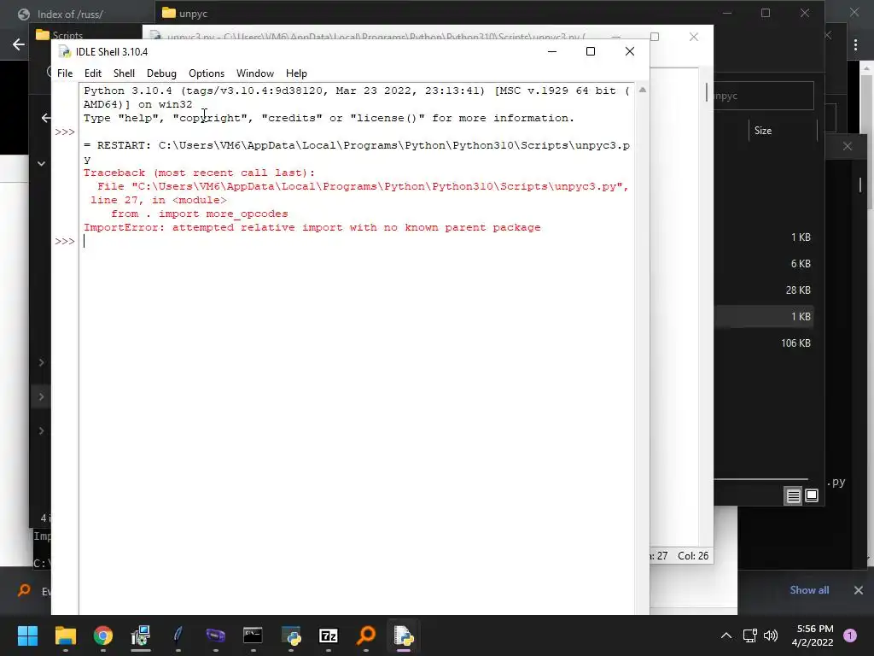Open the Debug menu
Image resolution: width=874 pixels, height=656 pixels.
click(161, 73)
